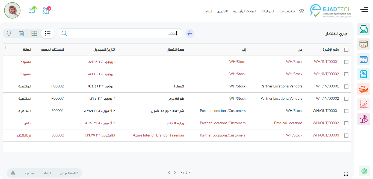Expand the العمليات menu
Viewport: 373px width, 179px height.
(x=268, y=11)
